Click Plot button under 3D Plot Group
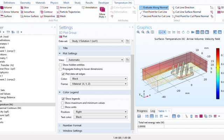Viewport: 224px width, 140px height. click(63, 36)
